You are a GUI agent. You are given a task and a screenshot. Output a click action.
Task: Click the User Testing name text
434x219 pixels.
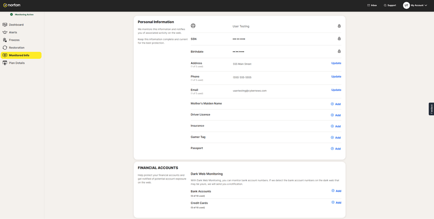tap(241, 26)
